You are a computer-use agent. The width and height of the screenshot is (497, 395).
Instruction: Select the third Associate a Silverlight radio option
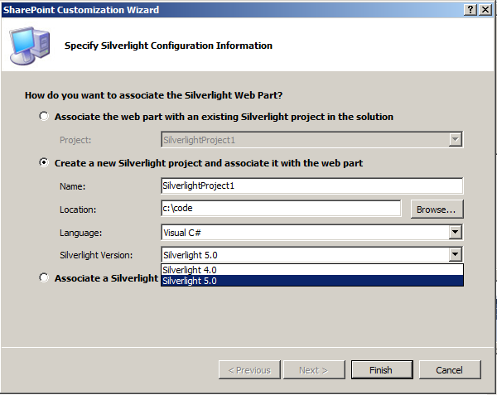[44, 277]
